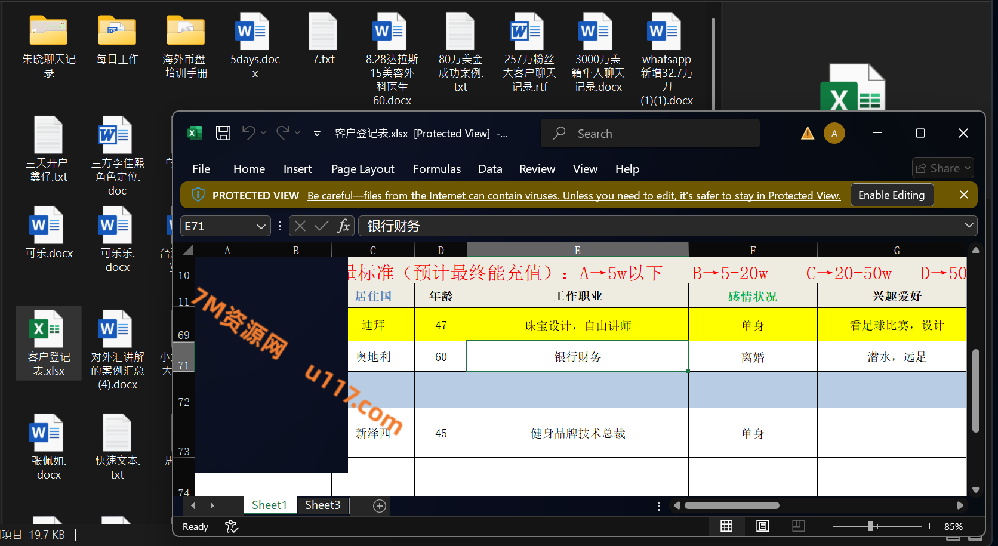Click the zoom slider handle

pos(871,526)
